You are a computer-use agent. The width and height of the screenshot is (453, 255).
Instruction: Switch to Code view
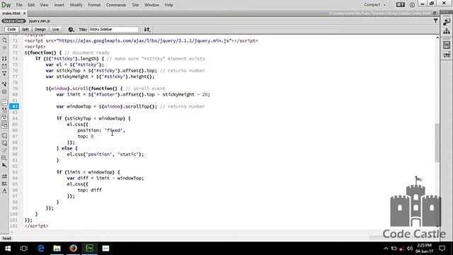[11, 29]
